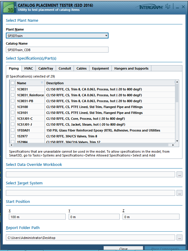188x251 pixels.
Task: Filter the Name column via funnel icon
Action: coord(42,83)
